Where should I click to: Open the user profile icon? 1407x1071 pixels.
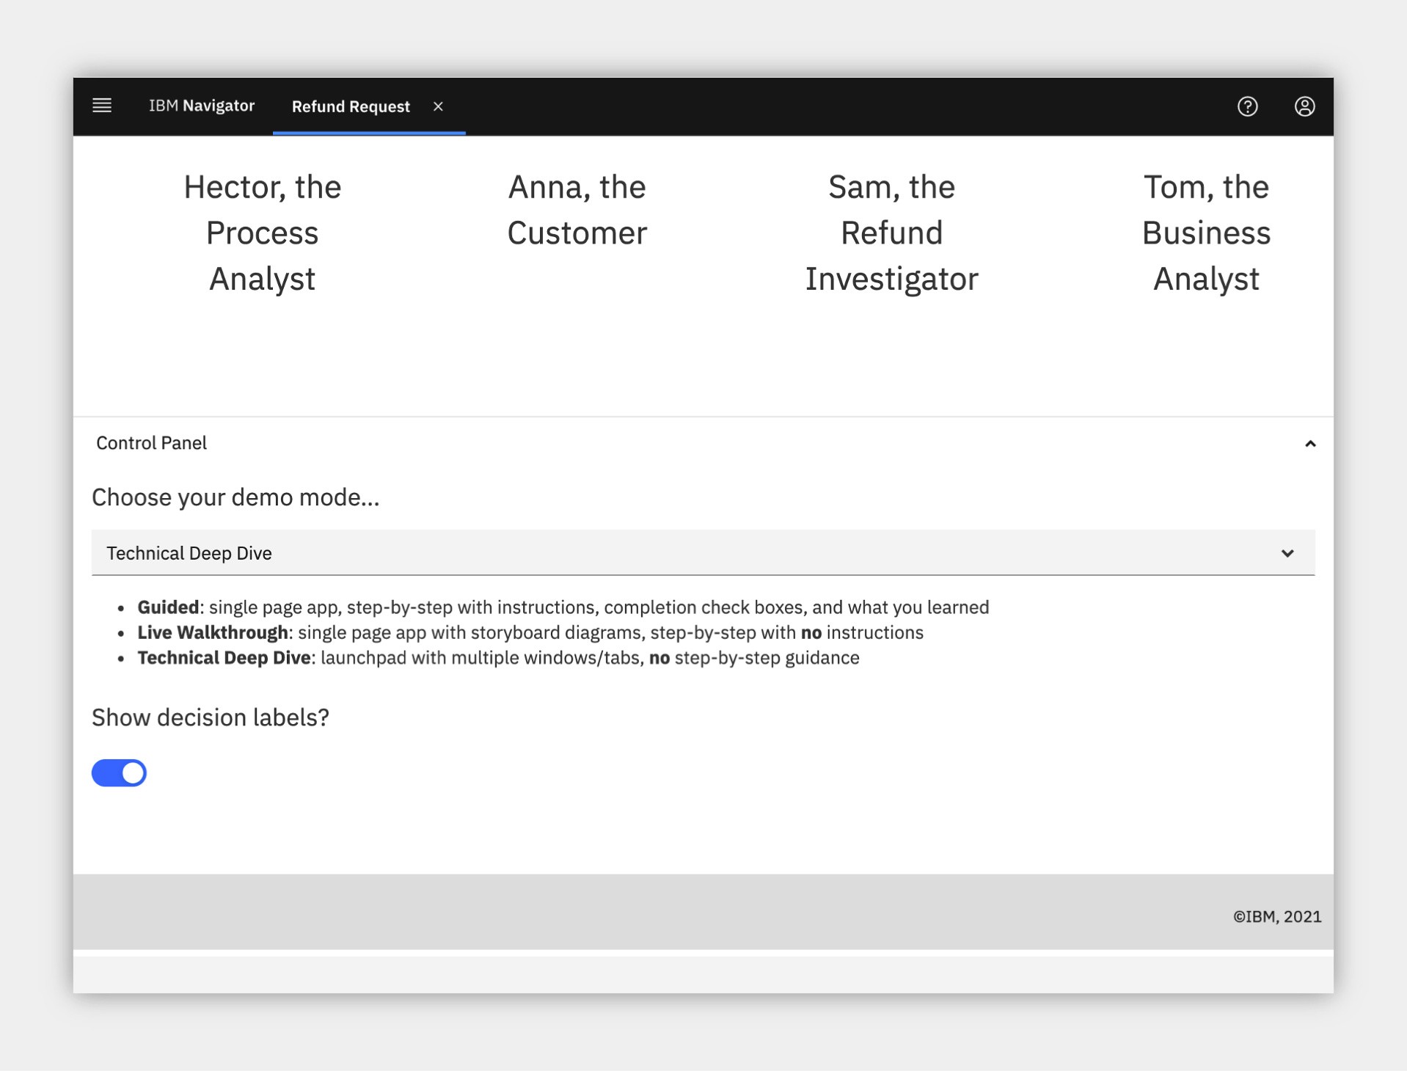point(1304,106)
